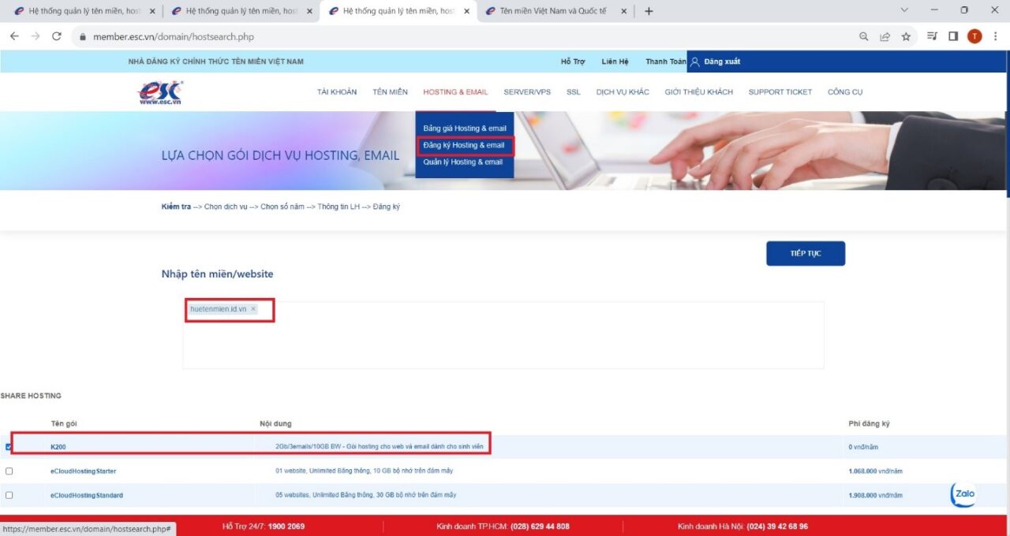Uncheck the K200 hosting package checkbox
The width and height of the screenshot is (1010, 536).
click(9, 447)
